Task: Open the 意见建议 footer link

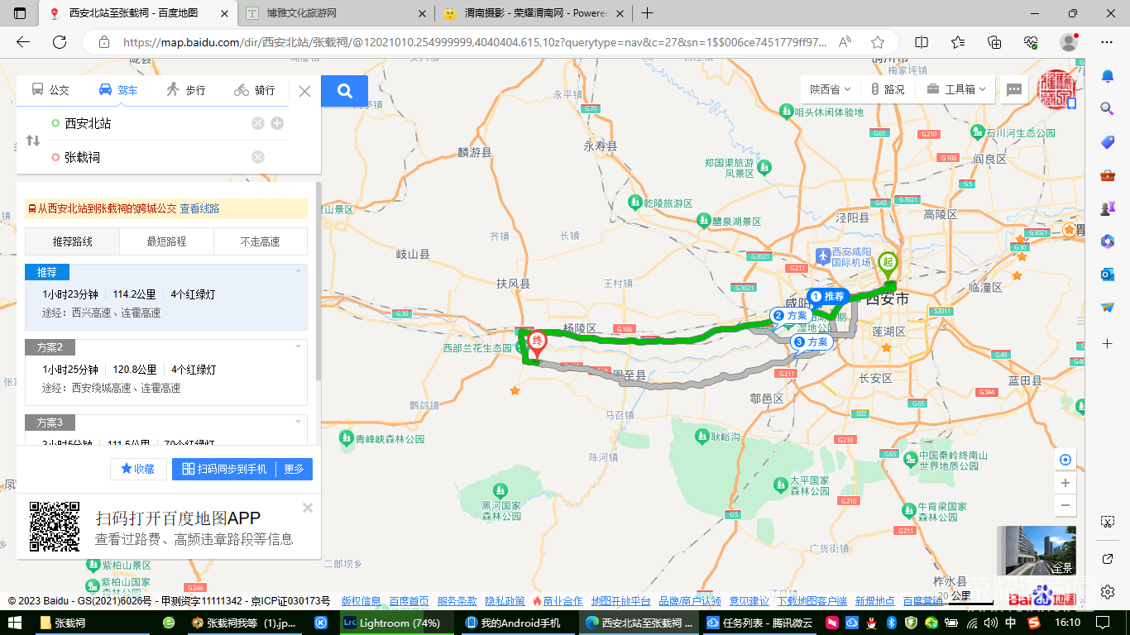Action: pos(749,601)
